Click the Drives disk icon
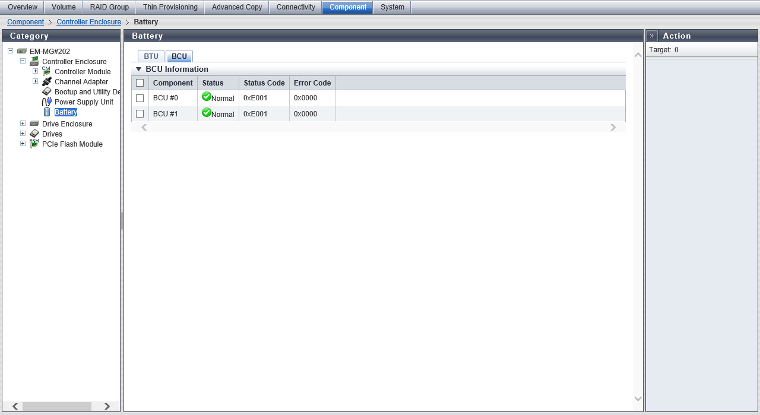The image size is (760, 415). tap(34, 134)
